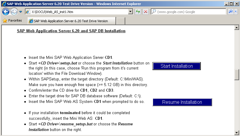This screenshot has width=240, height=136.
Task: Click the Start Installation button
Action: coord(177,66)
